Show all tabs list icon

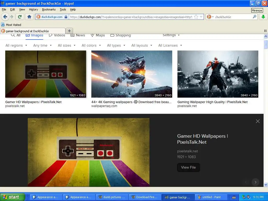[x=265, y=31]
